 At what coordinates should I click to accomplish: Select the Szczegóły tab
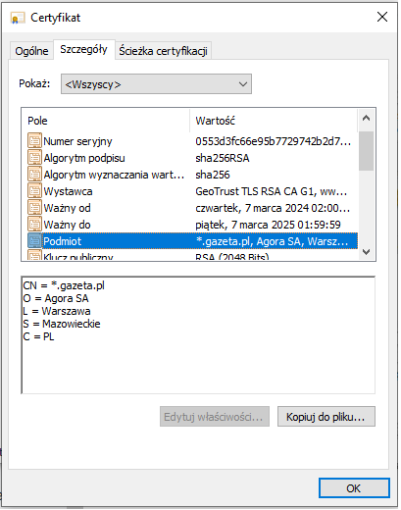point(84,50)
